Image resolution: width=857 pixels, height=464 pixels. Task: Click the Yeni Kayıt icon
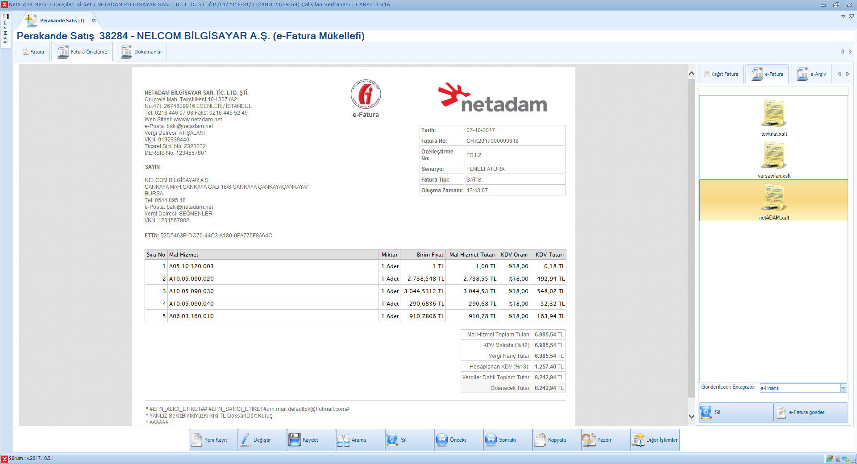196,440
